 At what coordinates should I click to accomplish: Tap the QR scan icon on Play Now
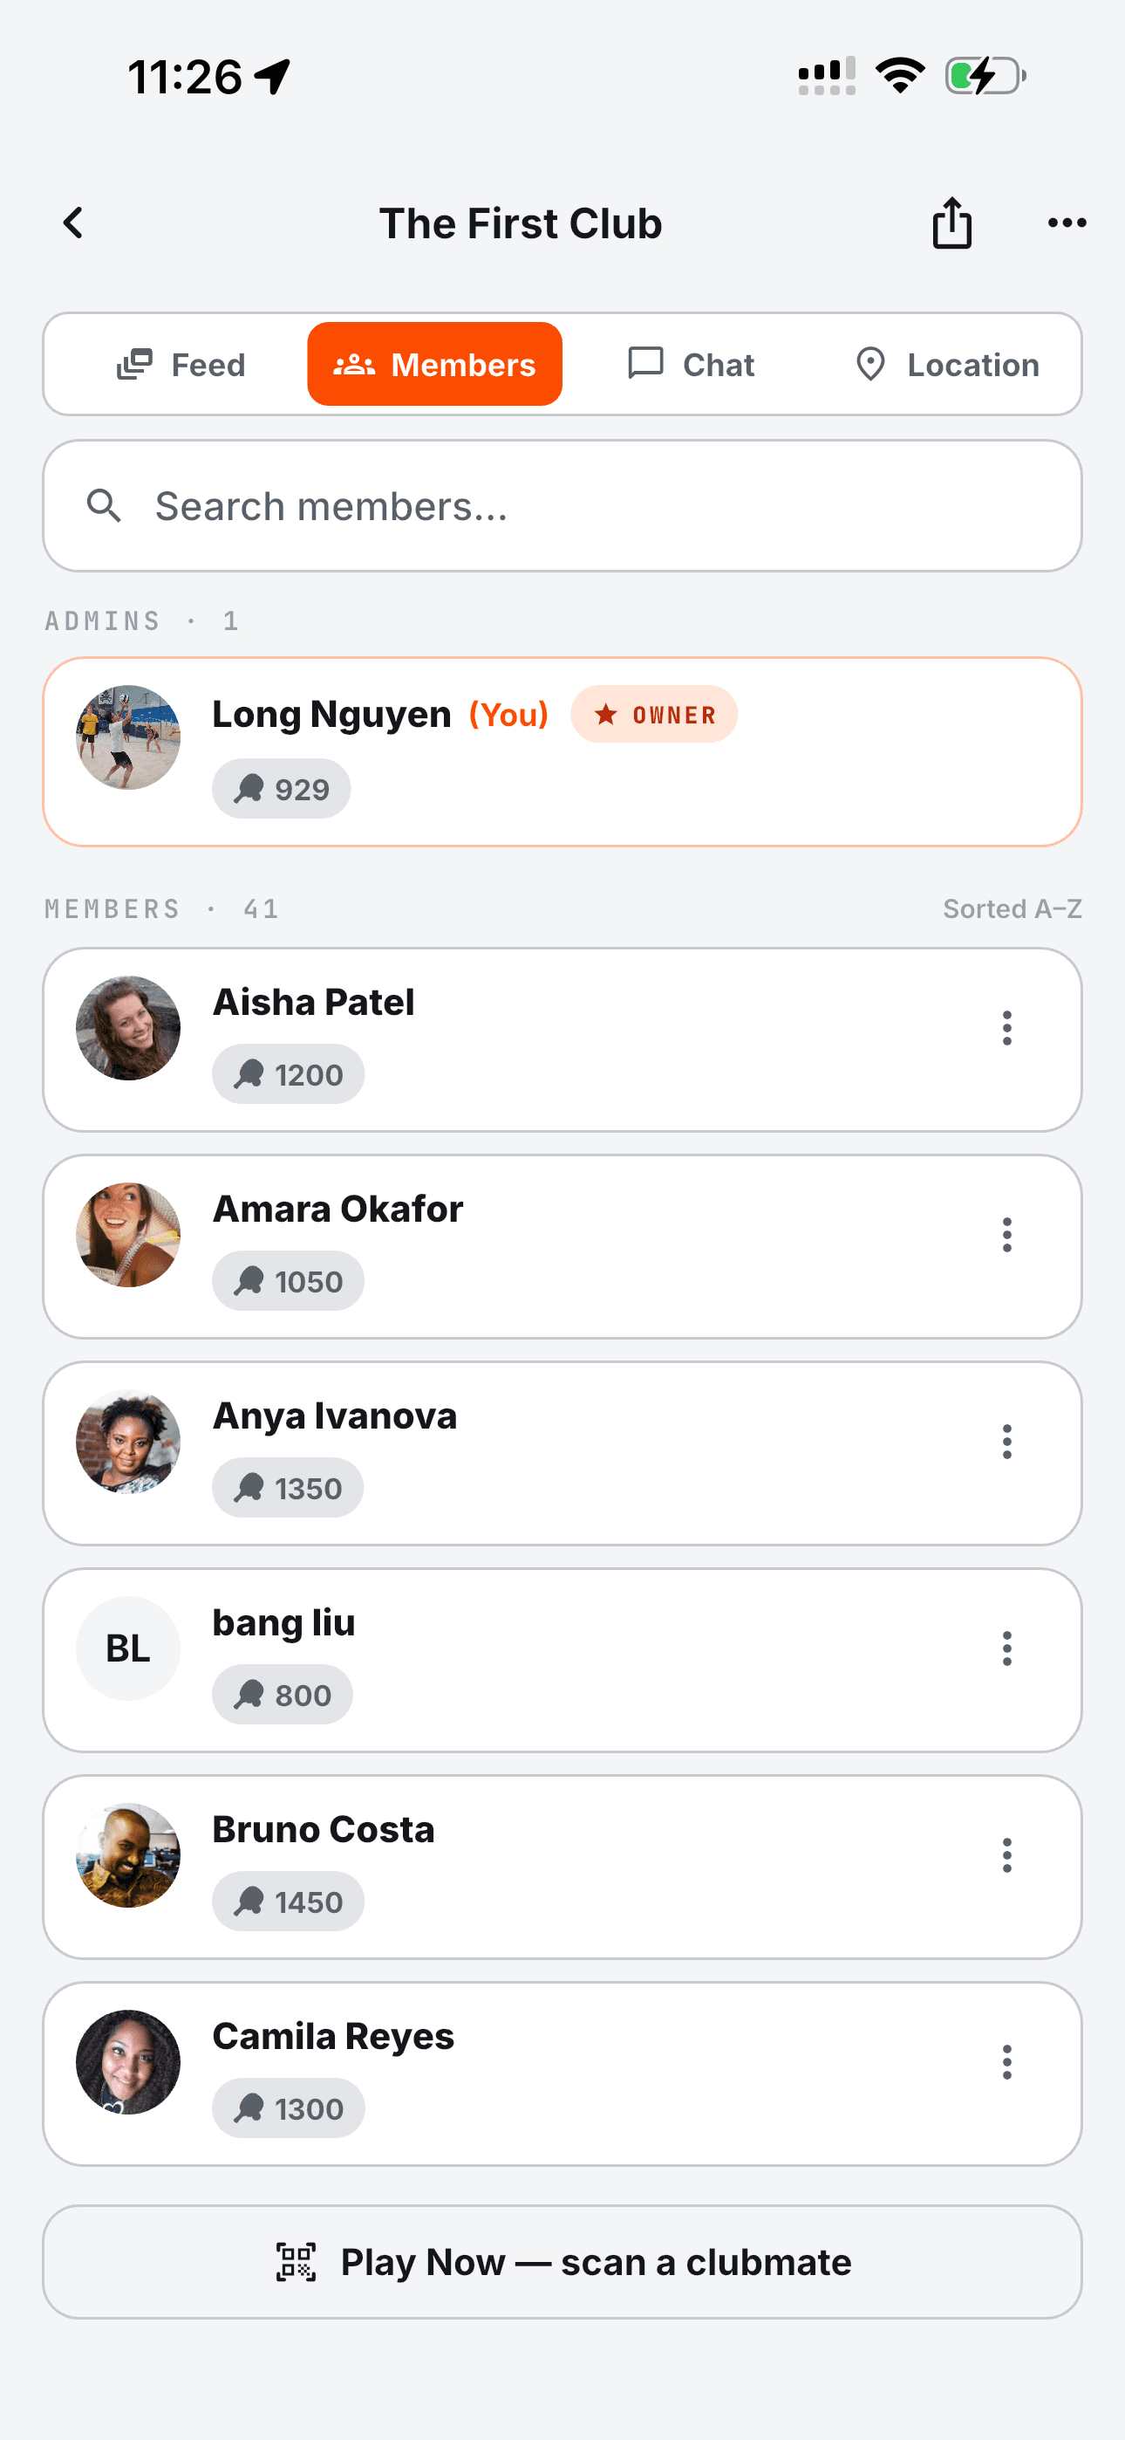point(296,2262)
